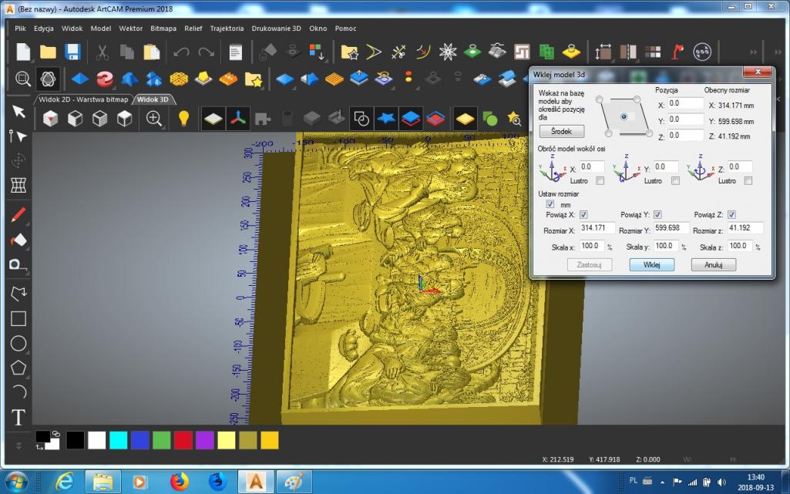Switch to the Widok 3D tab
790x494 pixels.
pyautogui.click(x=153, y=99)
